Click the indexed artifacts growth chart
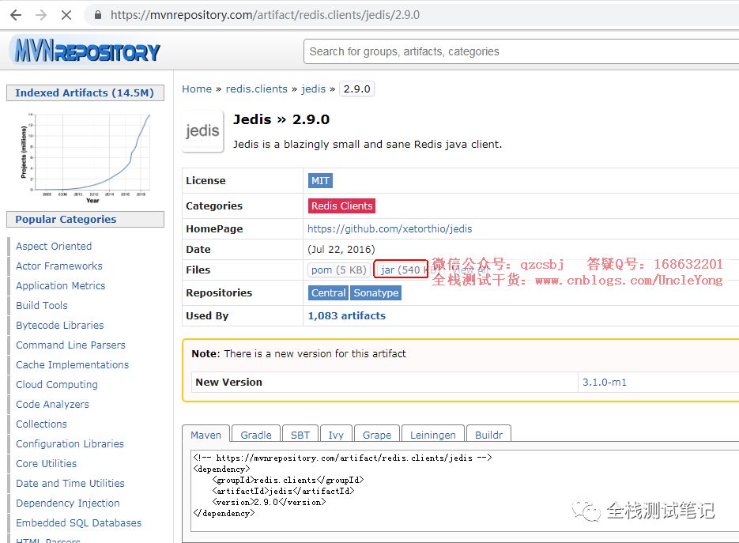739x543 pixels. (86, 157)
